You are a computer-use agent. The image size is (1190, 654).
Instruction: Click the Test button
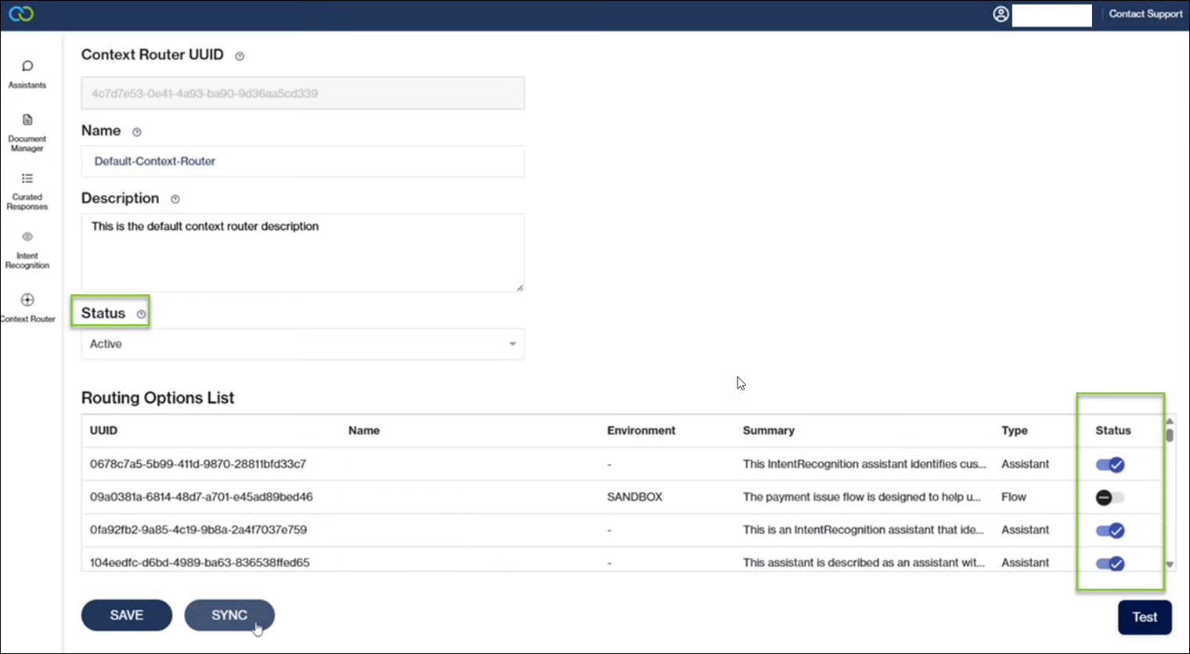click(1145, 617)
